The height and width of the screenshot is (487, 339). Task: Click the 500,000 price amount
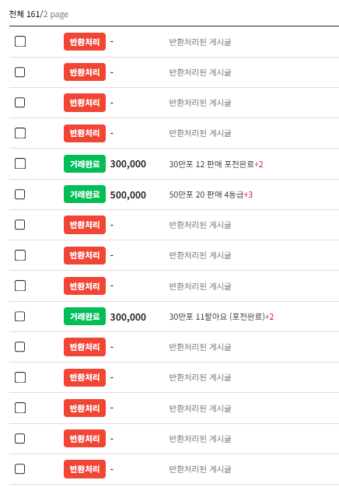point(128,195)
